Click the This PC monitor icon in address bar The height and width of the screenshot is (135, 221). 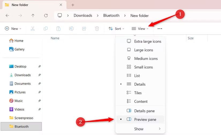click(60, 15)
